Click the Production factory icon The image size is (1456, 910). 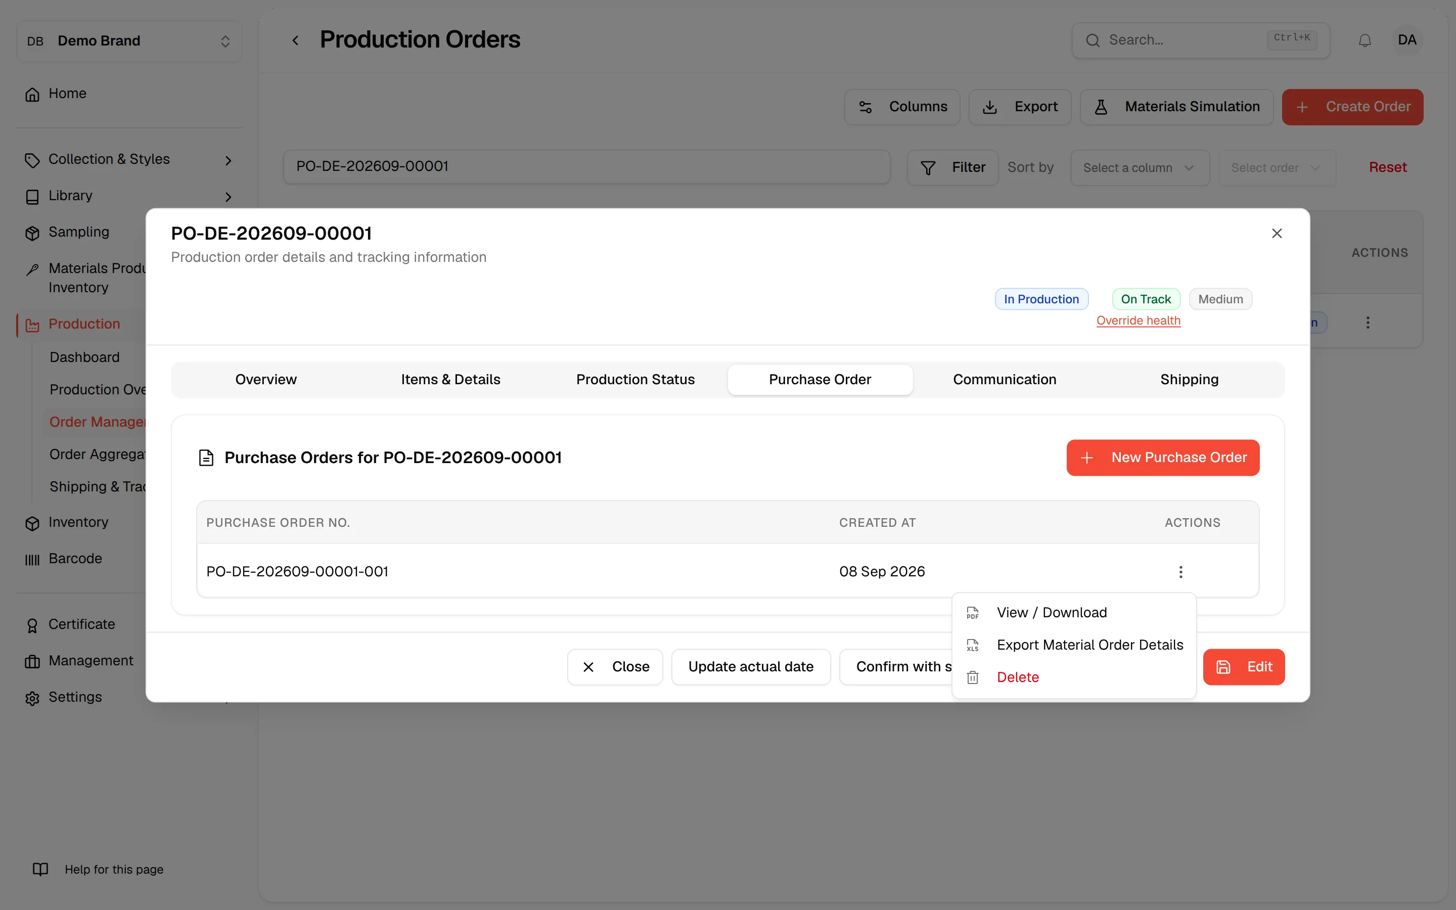pos(32,325)
